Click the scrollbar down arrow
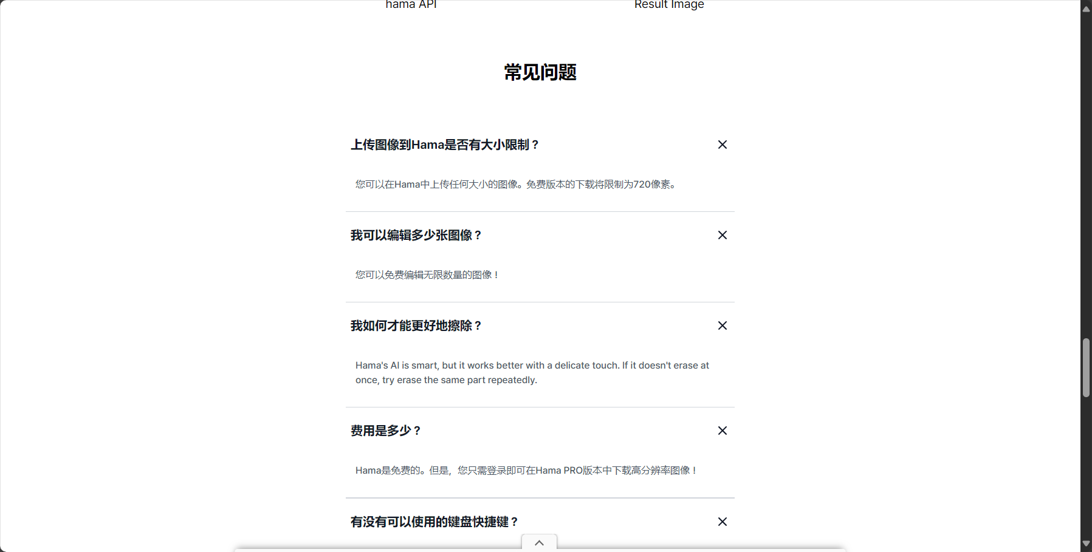The width and height of the screenshot is (1092, 552). [x=1086, y=543]
